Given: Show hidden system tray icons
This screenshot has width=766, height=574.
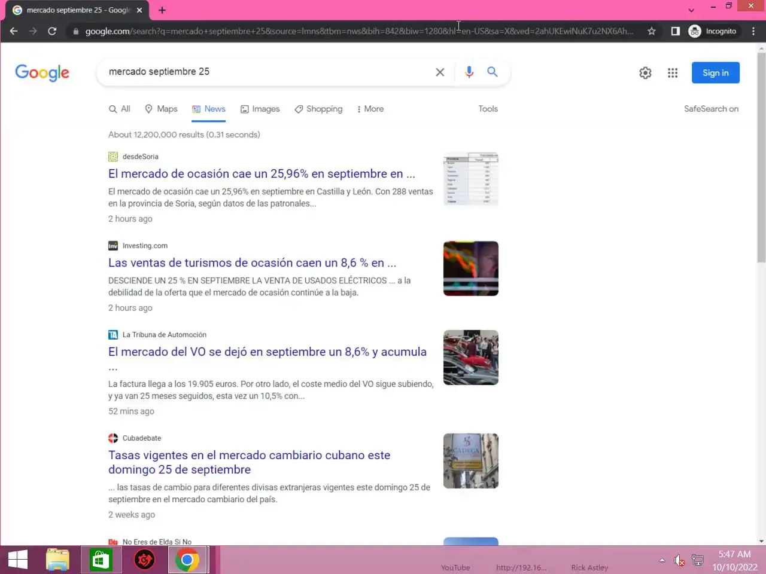Looking at the screenshot, I should [x=662, y=560].
